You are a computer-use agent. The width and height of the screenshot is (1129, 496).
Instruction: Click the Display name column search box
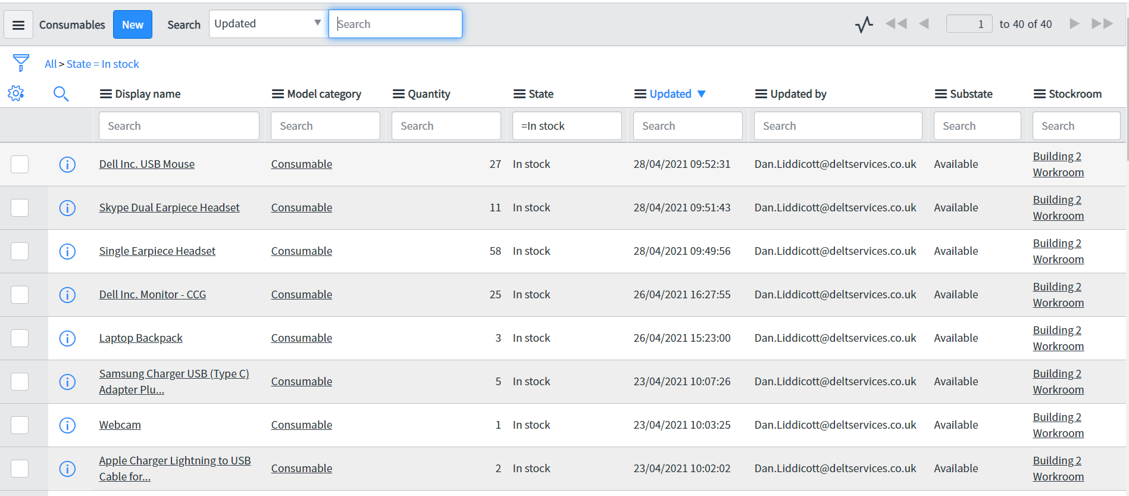pos(179,126)
